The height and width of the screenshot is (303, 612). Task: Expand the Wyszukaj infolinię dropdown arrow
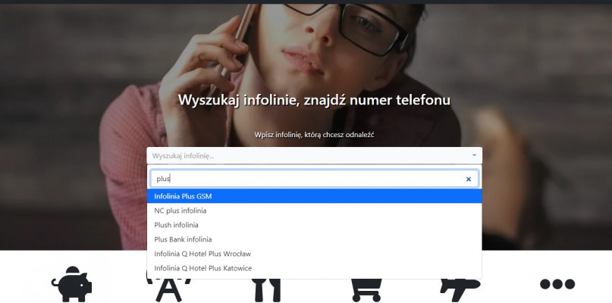coord(474,155)
